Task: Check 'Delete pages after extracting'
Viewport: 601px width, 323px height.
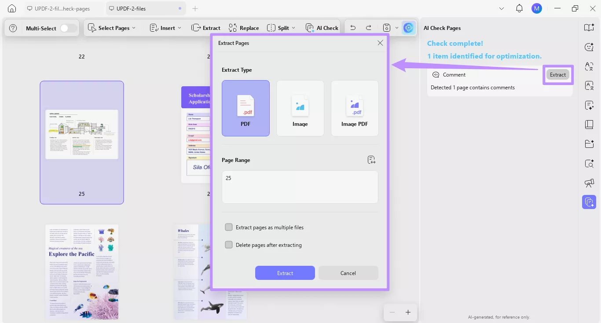Action: click(x=229, y=245)
